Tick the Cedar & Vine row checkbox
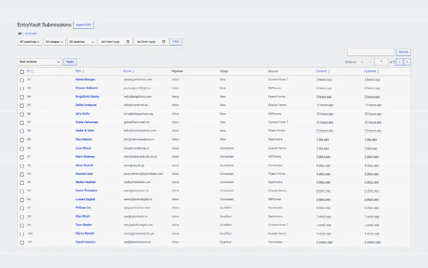 coord(22,131)
